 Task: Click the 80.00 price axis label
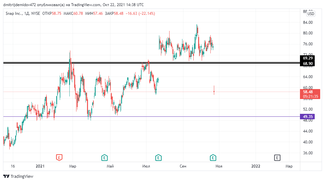pos(308,33)
